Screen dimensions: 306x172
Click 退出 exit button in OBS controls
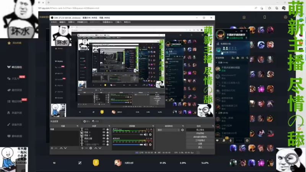click(x=200, y=148)
